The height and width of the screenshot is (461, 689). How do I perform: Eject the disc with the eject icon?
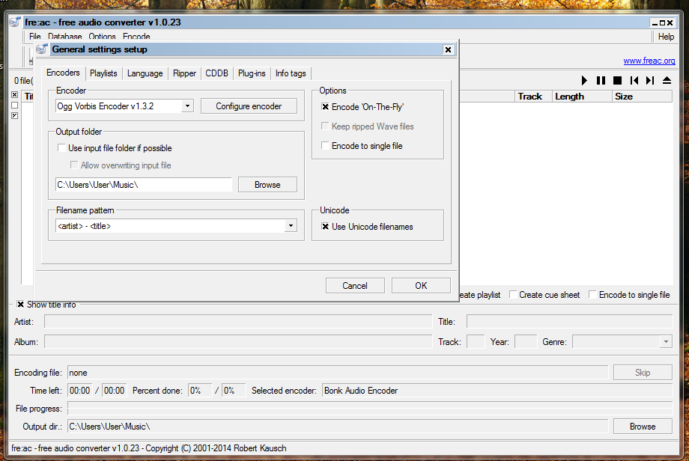pyautogui.click(x=667, y=80)
